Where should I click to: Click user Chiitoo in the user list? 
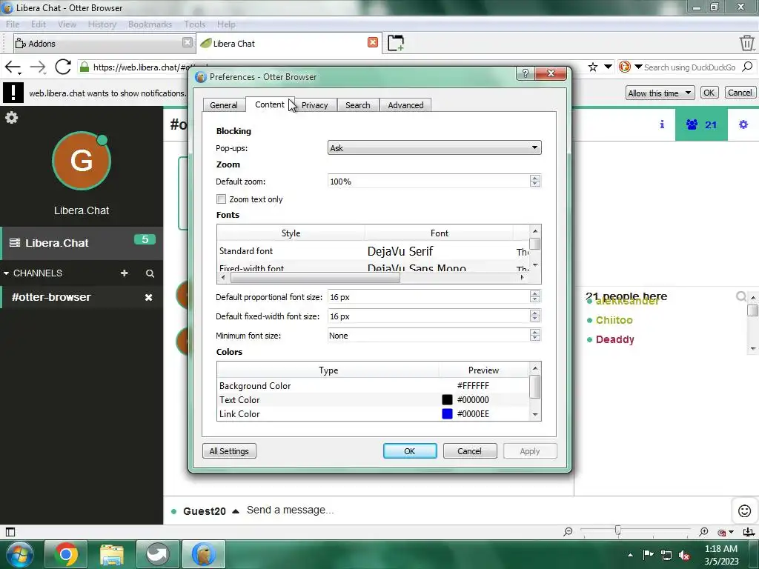pos(614,320)
